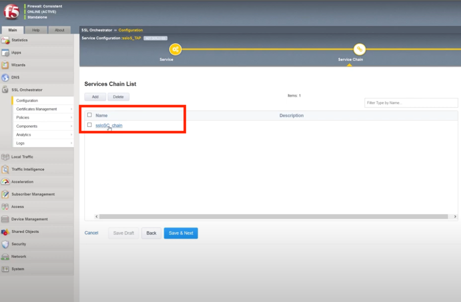Click the Add button
The image size is (461, 302).
click(x=95, y=96)
